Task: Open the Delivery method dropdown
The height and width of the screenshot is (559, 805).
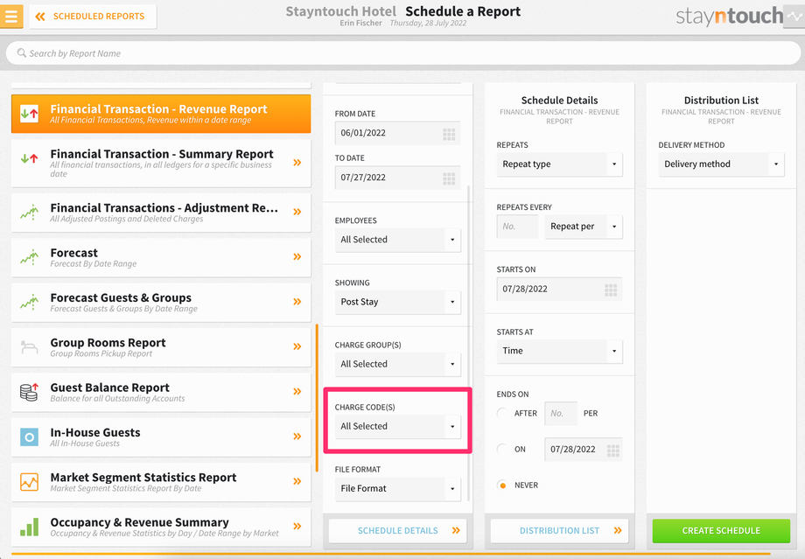Action: tap(721, 164)
